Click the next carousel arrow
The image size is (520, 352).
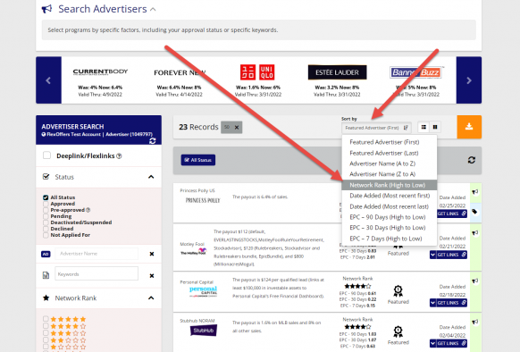pos(468,80)
